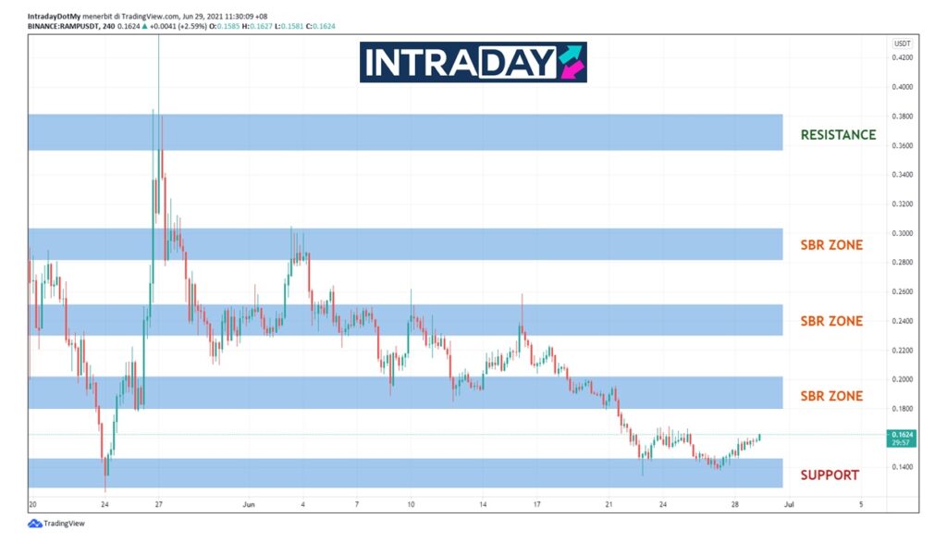
Task: Click the USDT currency label on the price axis
Action: pos(902,44)
